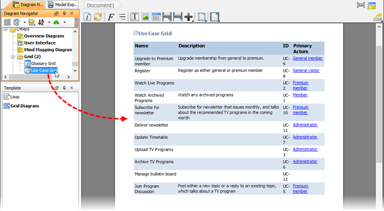Insert an image with picture icon

[x=145, y=17]
